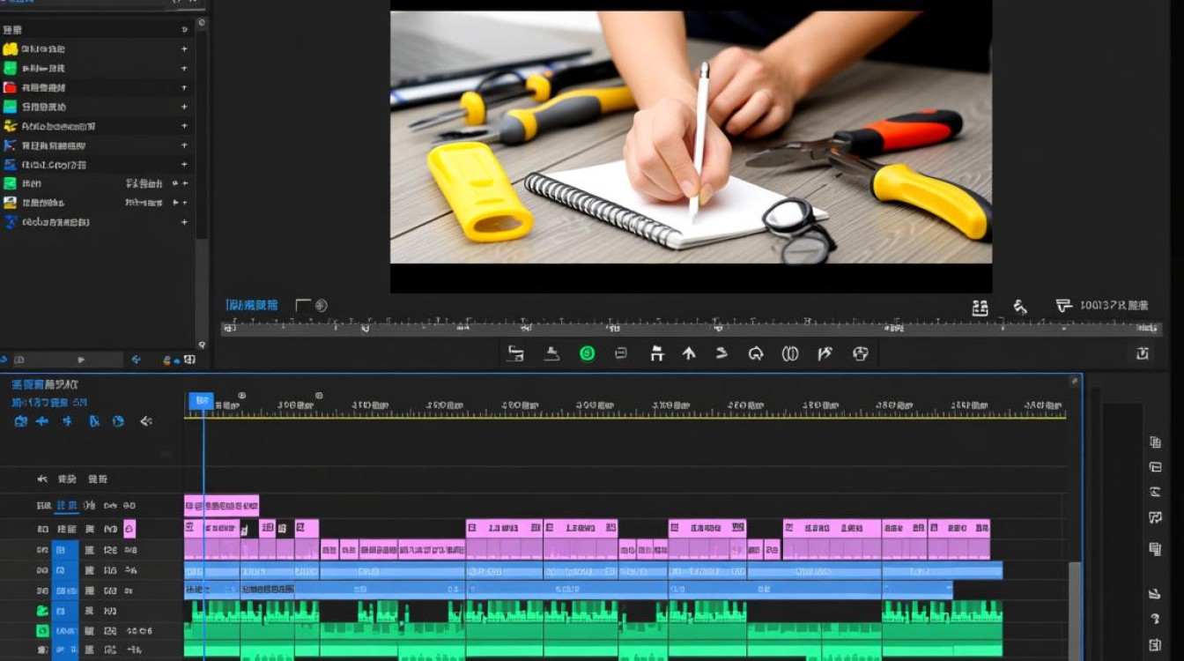Click the topmost icon in the right-side tool strip

click(1155, 442)
